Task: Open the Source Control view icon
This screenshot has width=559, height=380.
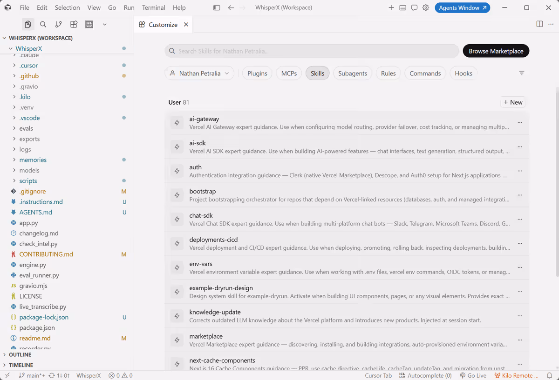Action: pyautogui.click(x=58, y=25)
